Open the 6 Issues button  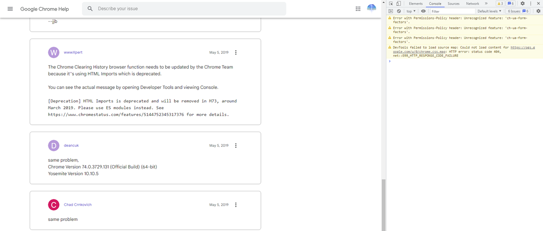point(518,11)
